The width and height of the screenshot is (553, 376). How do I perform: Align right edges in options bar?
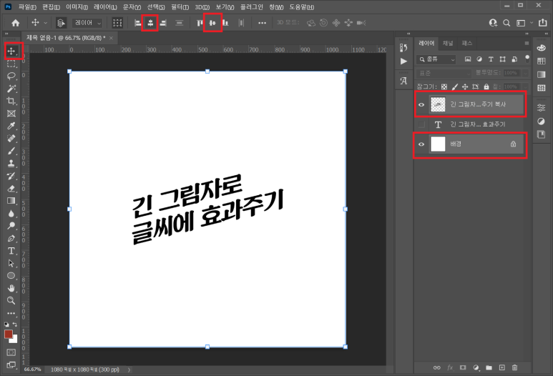click(163, 23)
